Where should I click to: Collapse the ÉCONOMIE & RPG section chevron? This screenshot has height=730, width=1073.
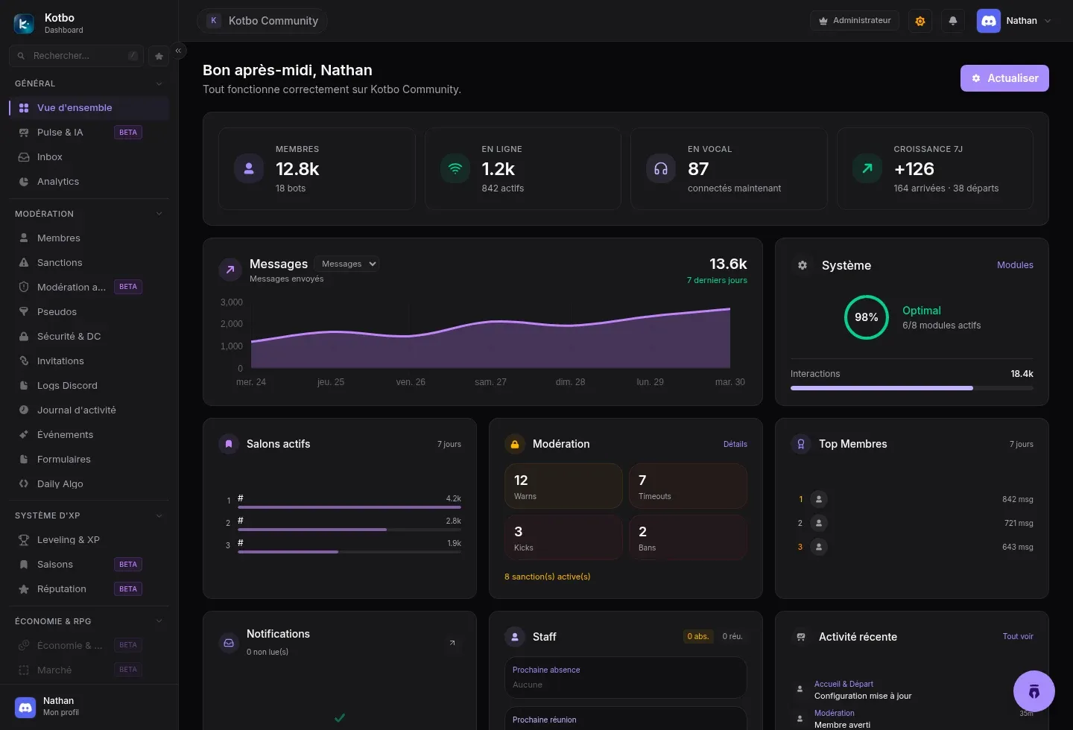[159, 621]
